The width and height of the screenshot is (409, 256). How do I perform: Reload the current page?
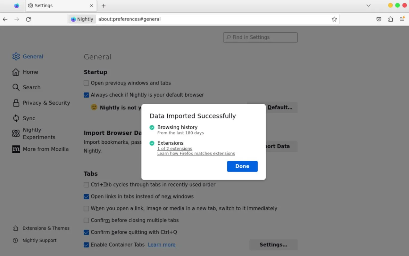coord(28,19)
